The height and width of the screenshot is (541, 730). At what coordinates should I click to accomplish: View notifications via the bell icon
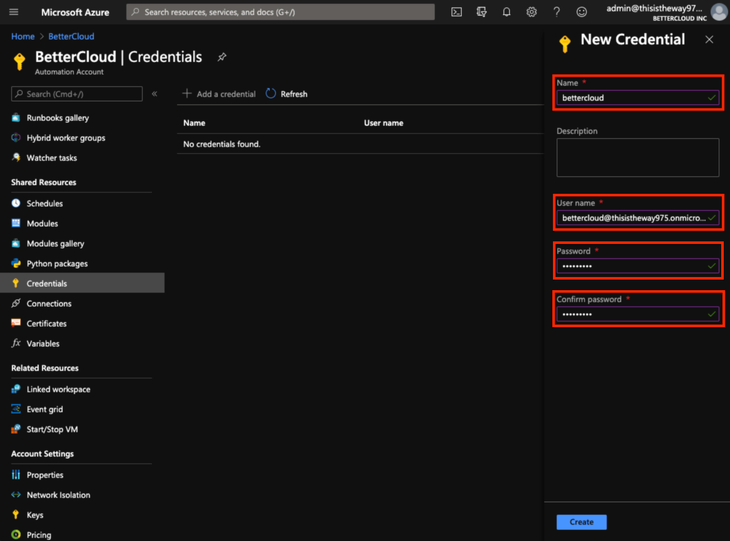[x=507, y=11]
